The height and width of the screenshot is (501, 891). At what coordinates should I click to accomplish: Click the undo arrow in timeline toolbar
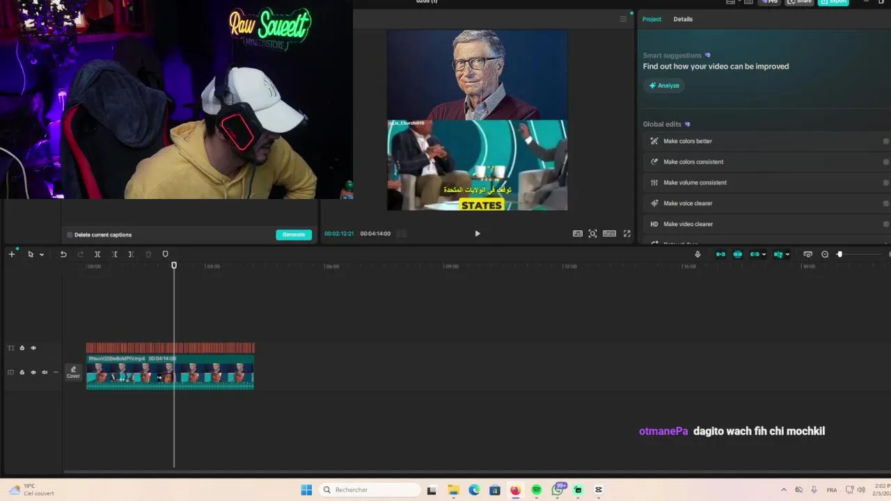click(63, 255)
